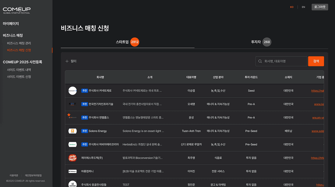This screenshot has width=335, height=187.
Task: Switch to the 스타트업 tab
Action: (128, 42)
